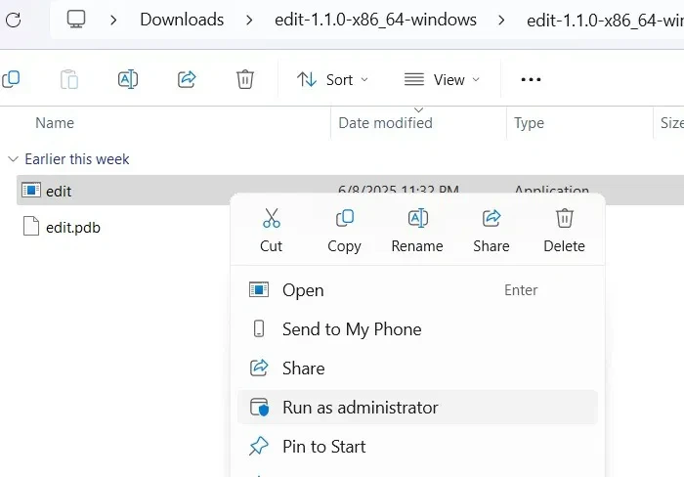Choose Run as administrator from context menu

click(360, 408)
